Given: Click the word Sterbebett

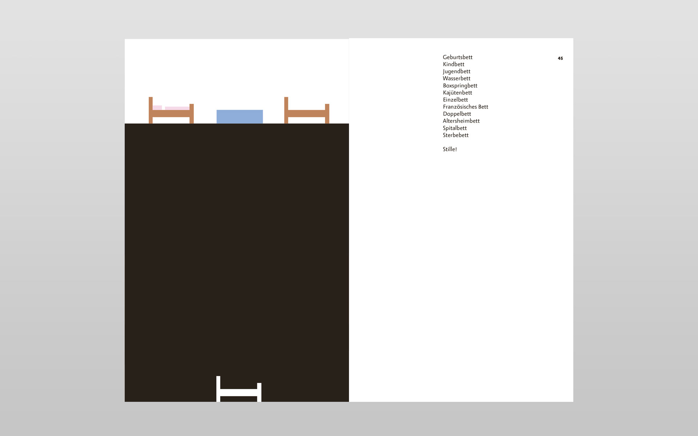Looking at the screenshot, I should [x=456, y=135].
